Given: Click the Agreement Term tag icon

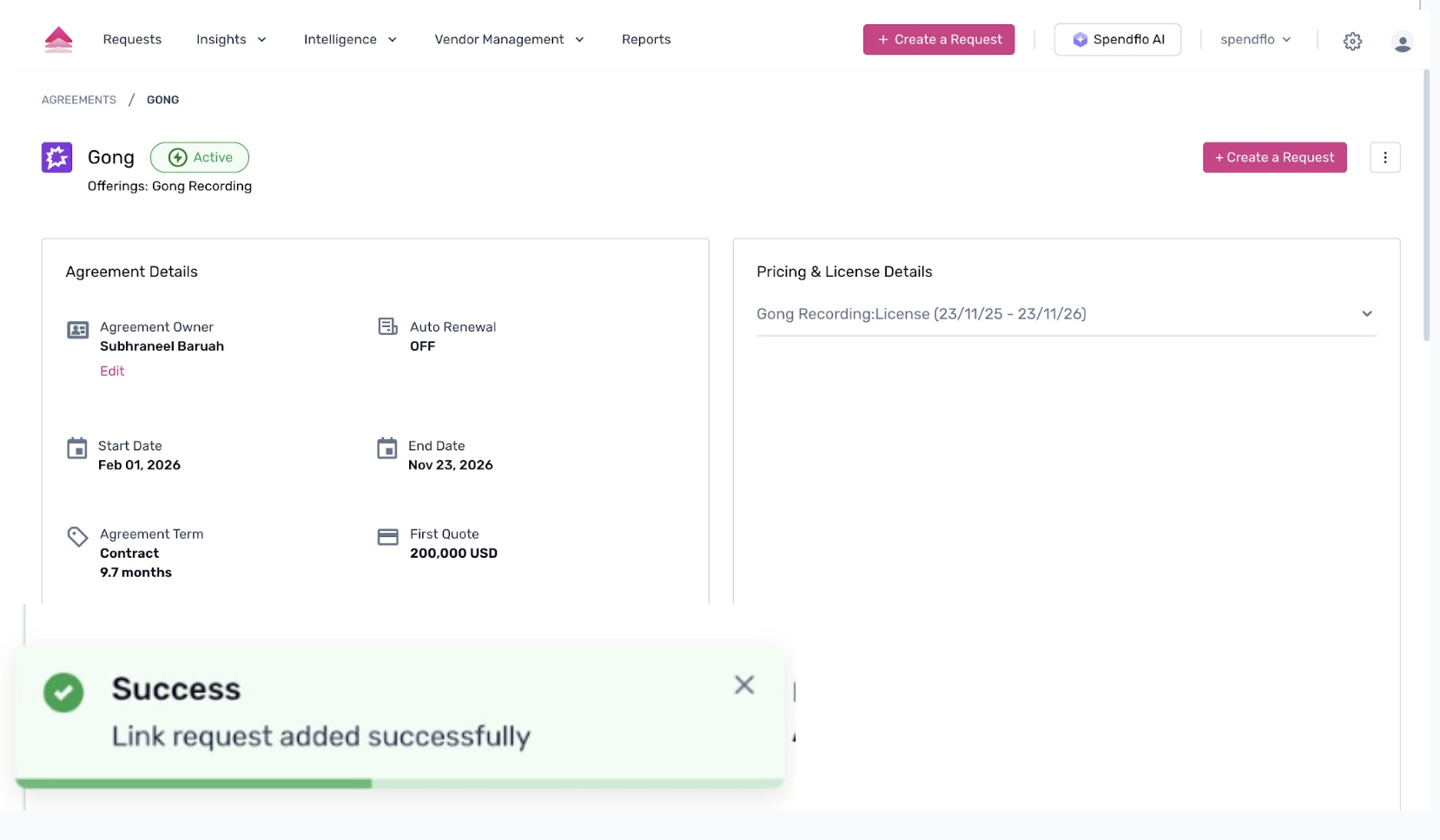Looking at the screenshot, I should coord(77,537).
